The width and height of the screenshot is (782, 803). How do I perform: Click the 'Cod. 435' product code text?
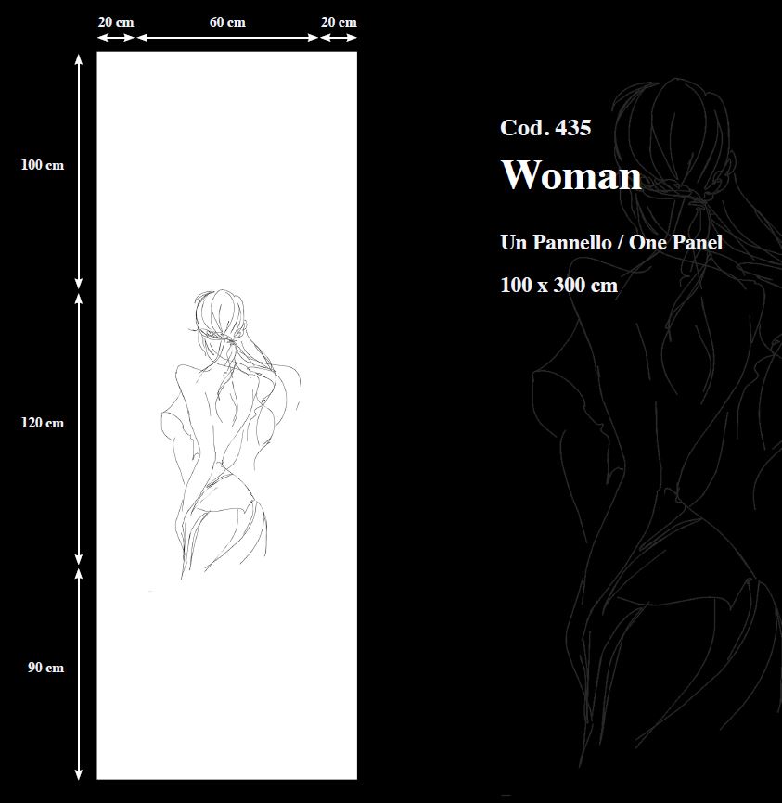(545, 128)
